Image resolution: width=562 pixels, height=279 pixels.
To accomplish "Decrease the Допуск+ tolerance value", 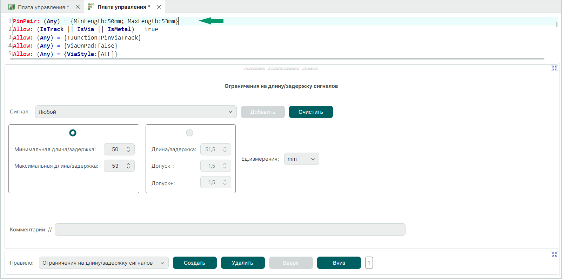I will [225, 184].
